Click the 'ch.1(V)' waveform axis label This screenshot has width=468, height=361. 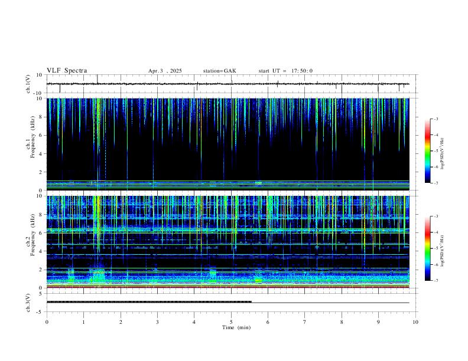(28, 84)
